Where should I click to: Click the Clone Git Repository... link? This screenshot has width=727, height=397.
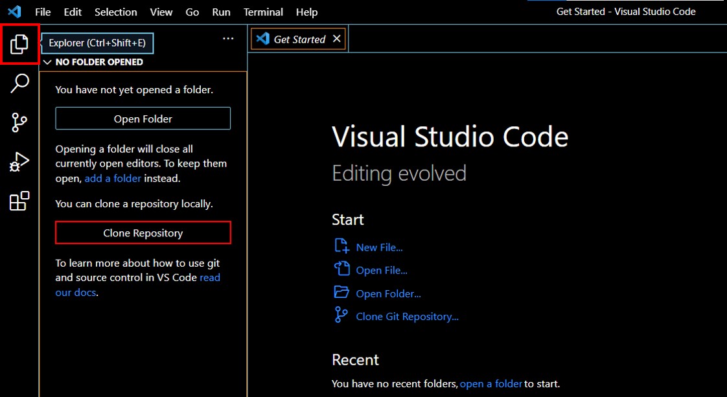[x=407, y=317]
